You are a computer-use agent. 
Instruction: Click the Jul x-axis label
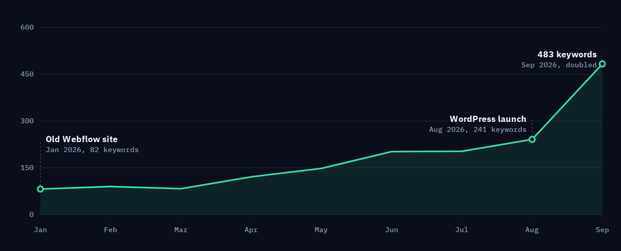point(462,230)
